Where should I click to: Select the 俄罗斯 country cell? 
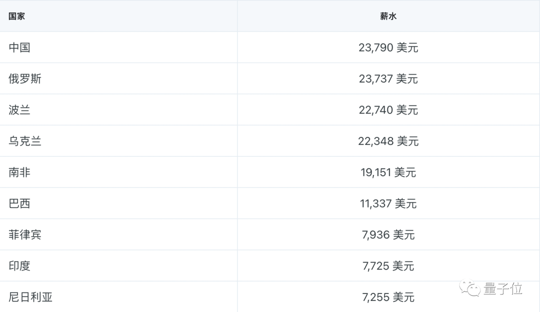(x=25, y=78)
